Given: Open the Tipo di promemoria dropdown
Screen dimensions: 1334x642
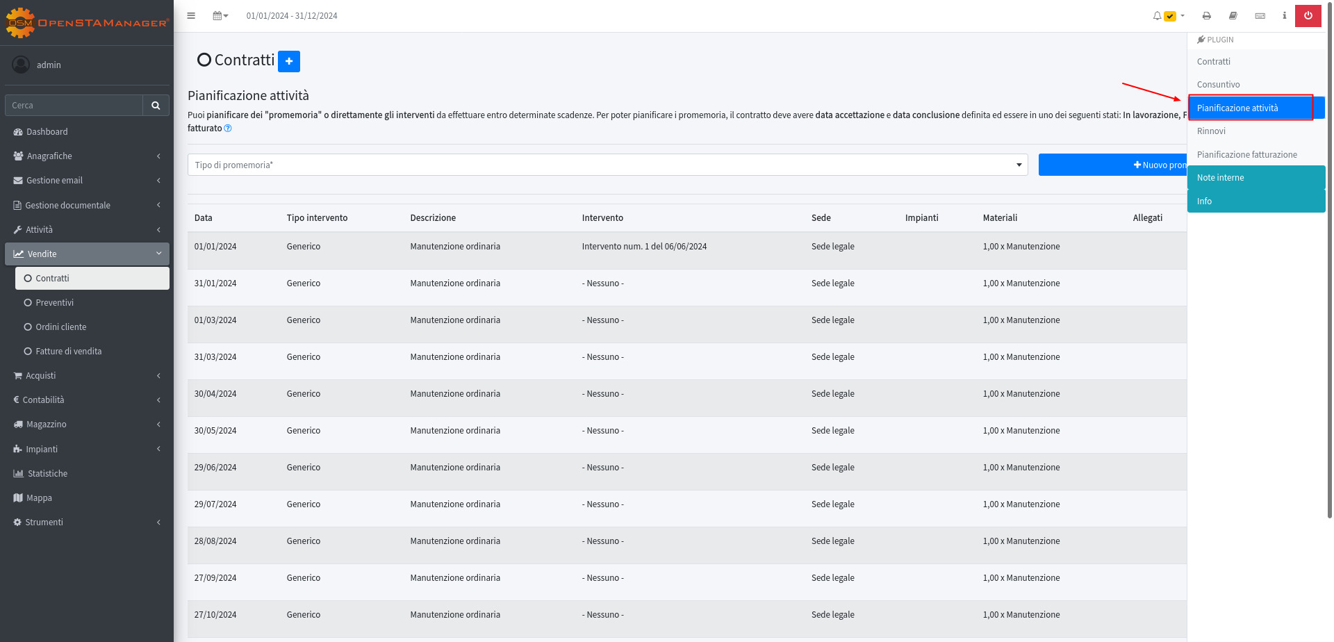Looking at the screenshot, I should pos(607,165).
